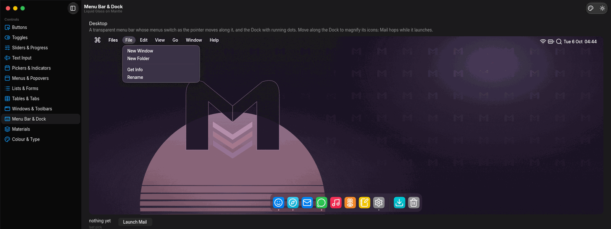This screenshot has width=611, height=229.
Task: Open Materials in the sidebar
Action: coord(40,129)
